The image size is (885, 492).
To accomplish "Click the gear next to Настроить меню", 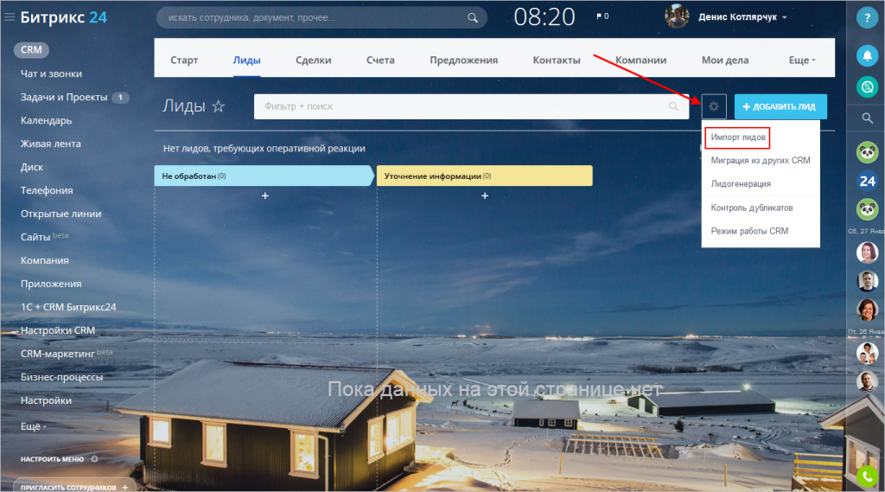I will tap(95, 458).
